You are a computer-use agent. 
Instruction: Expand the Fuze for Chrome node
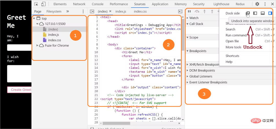click(x=37, y=45)
